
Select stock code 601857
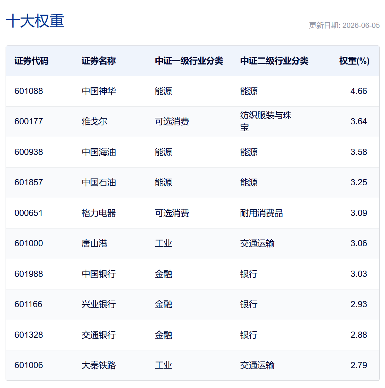coord(29,183)
